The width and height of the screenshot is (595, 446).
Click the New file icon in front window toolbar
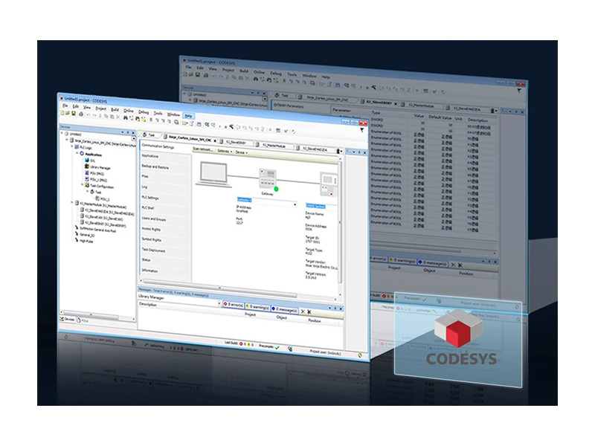pyautogui.click(x=62, y=113)
